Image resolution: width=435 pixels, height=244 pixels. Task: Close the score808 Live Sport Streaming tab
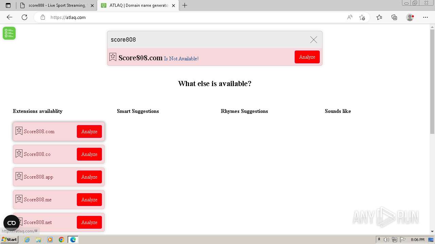point(92,5)
